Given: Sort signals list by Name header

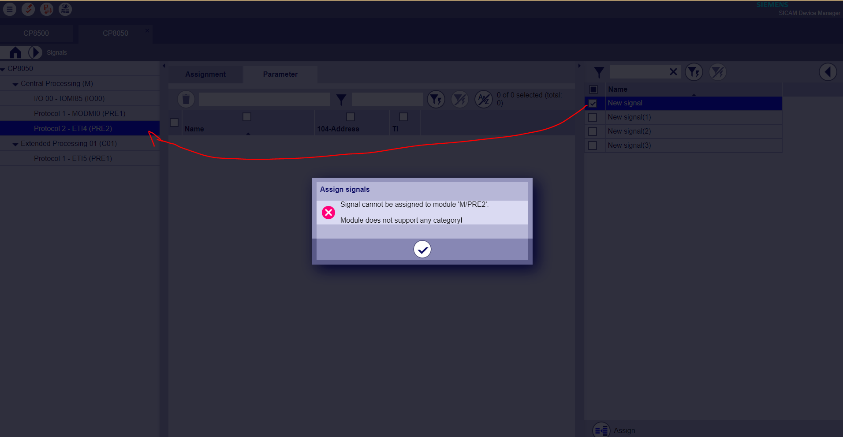Looking at the screenshot, I should point(618,89).
